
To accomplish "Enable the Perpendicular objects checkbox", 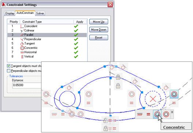I will point(9,71).
